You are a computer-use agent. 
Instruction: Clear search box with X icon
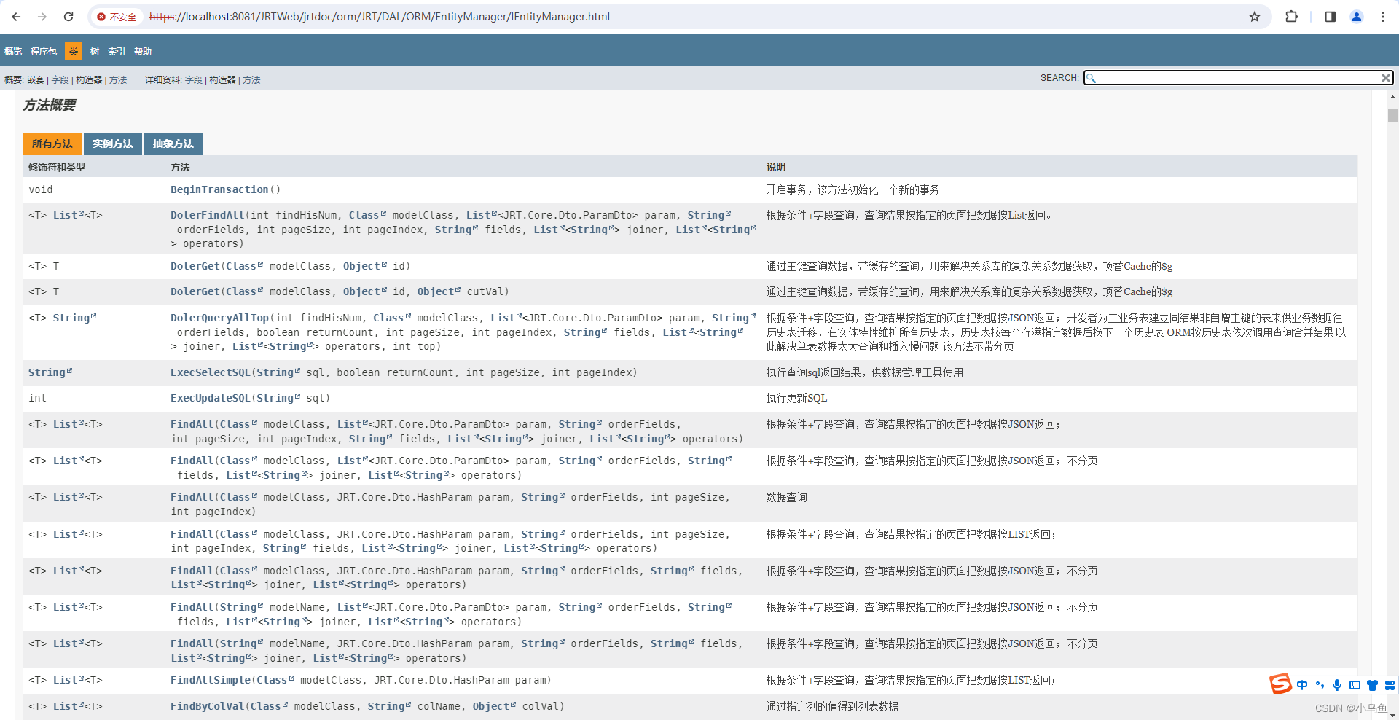tap(1385, 78)
